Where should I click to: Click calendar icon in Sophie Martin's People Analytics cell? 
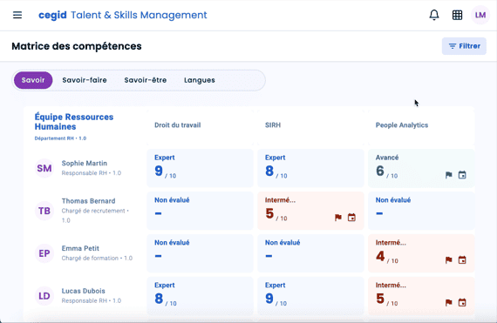(x=462, y=175)
